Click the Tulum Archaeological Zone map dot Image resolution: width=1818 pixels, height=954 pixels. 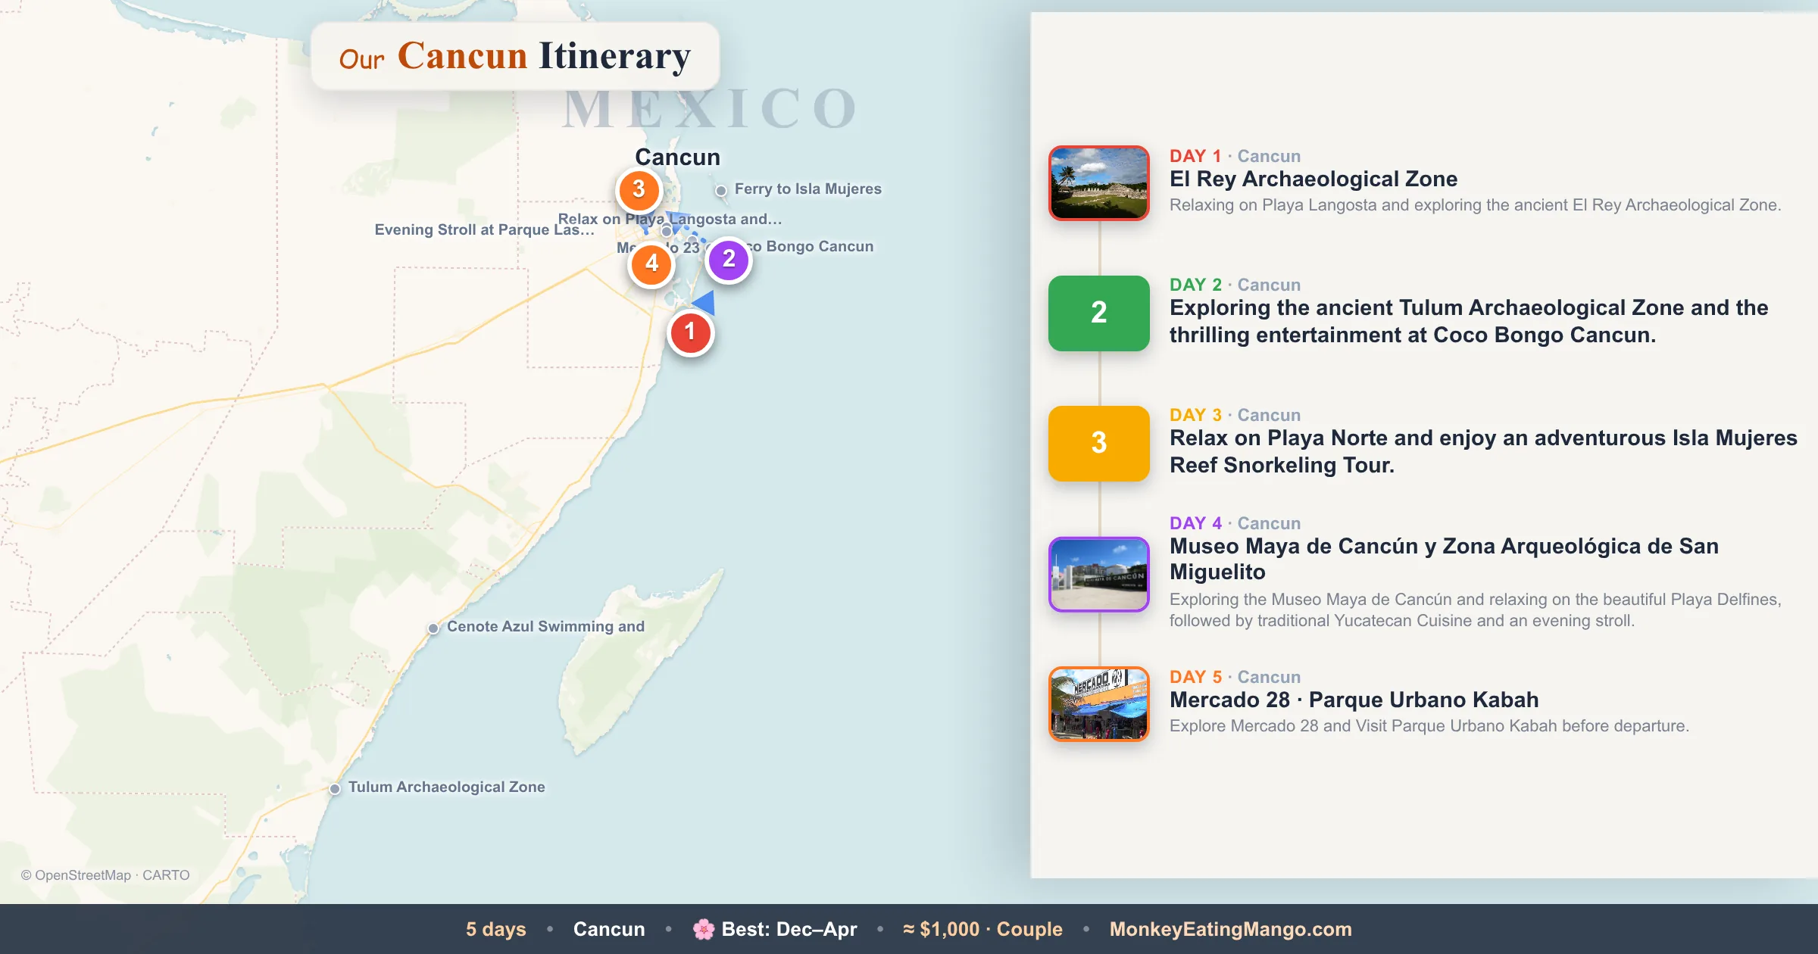coord(335,789)
